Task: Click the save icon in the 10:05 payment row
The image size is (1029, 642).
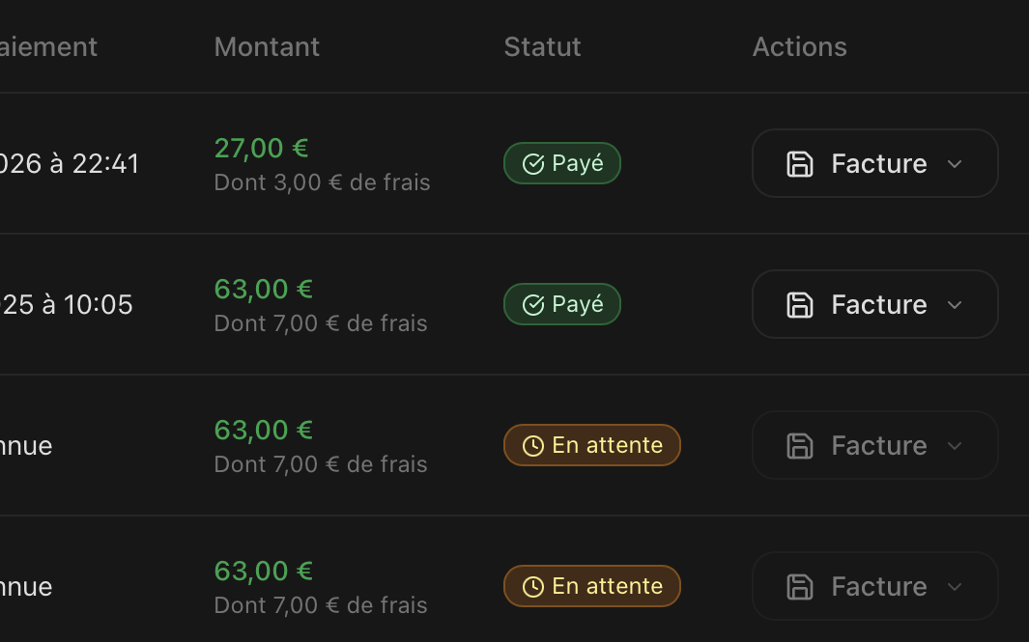Action: pos(800,305)
